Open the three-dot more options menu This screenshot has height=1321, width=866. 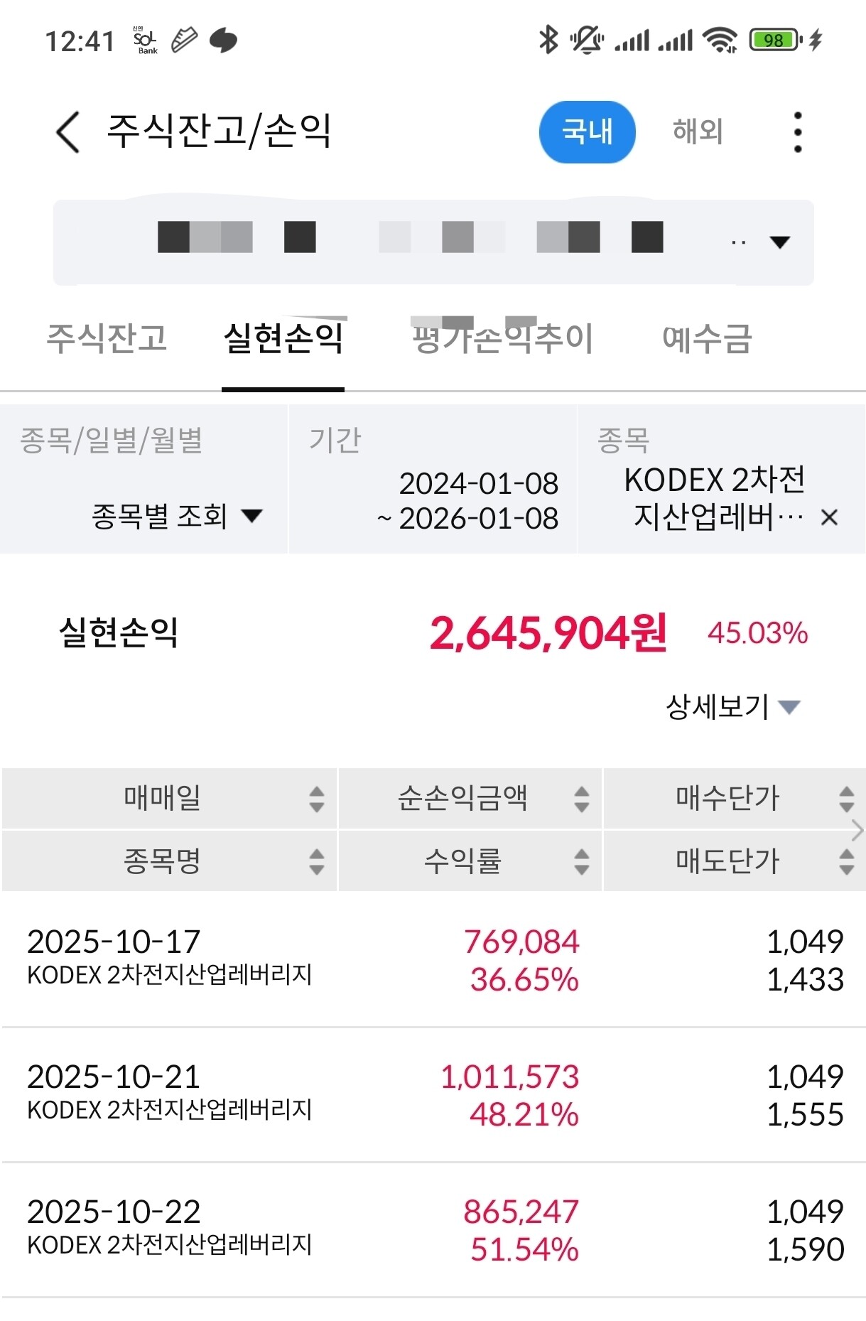[x=797, y=132]
